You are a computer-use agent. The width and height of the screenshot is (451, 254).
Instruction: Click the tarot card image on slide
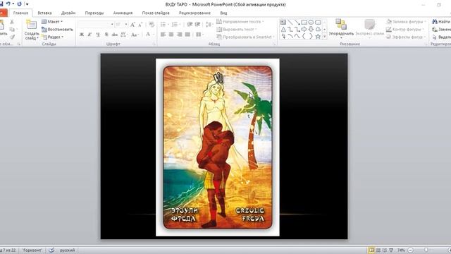pyautogui.click(x=218, y=147)
